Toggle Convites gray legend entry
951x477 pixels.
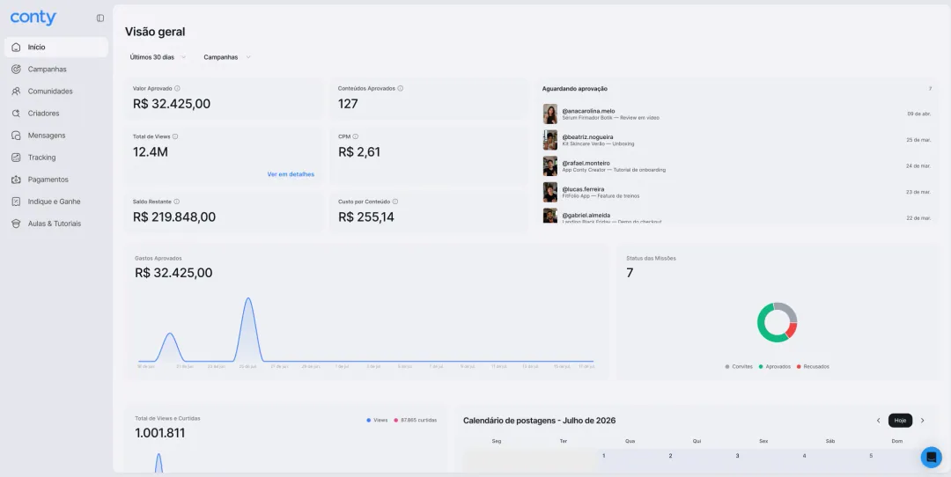pos(739,367)
